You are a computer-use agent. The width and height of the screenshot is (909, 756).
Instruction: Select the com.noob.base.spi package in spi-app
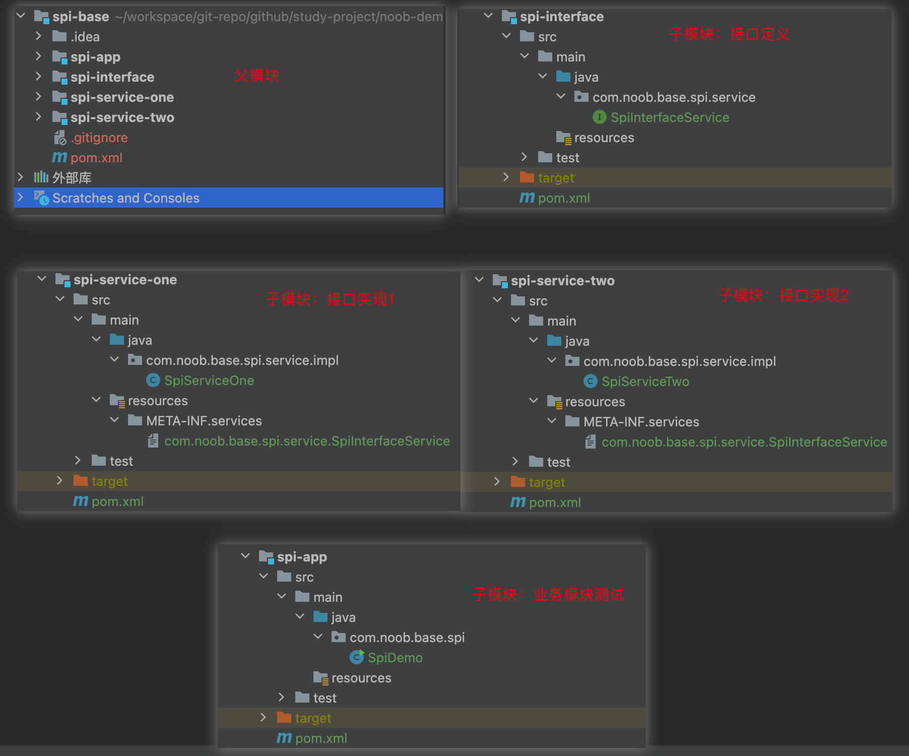click(407, 638)
